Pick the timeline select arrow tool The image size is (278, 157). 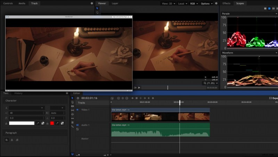tap(72, 98)
